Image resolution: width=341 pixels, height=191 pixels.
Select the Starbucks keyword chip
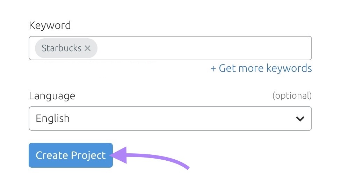pos(61,48)
